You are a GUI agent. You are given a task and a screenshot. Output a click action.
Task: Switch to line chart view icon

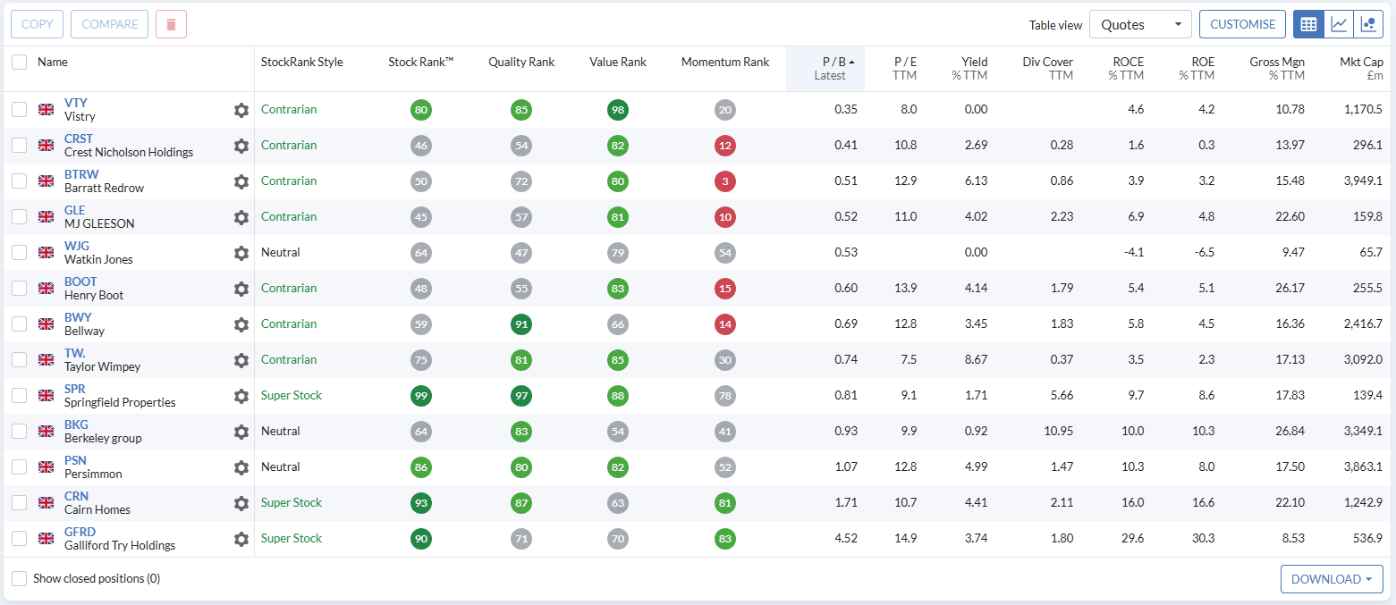click(x=1339, y=24)
